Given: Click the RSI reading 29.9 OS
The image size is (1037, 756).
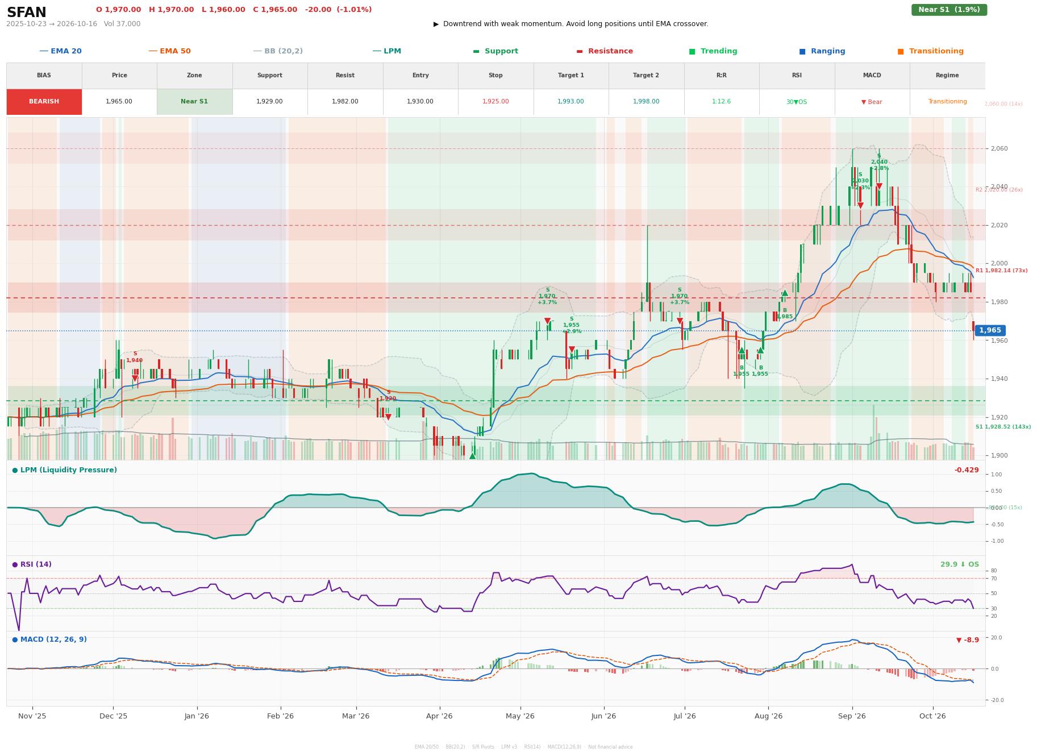Looking at the screenshot, I should 959,564.
